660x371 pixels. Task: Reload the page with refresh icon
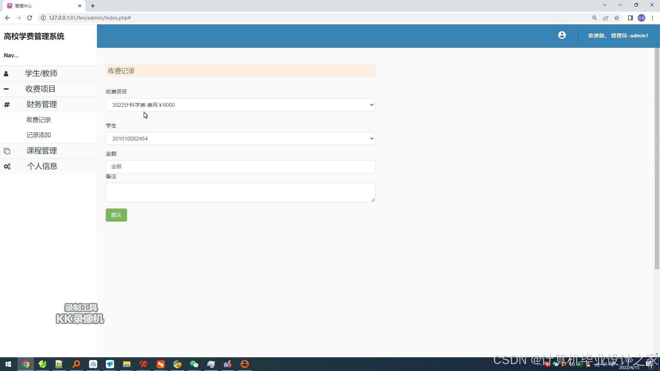point(30,18)
